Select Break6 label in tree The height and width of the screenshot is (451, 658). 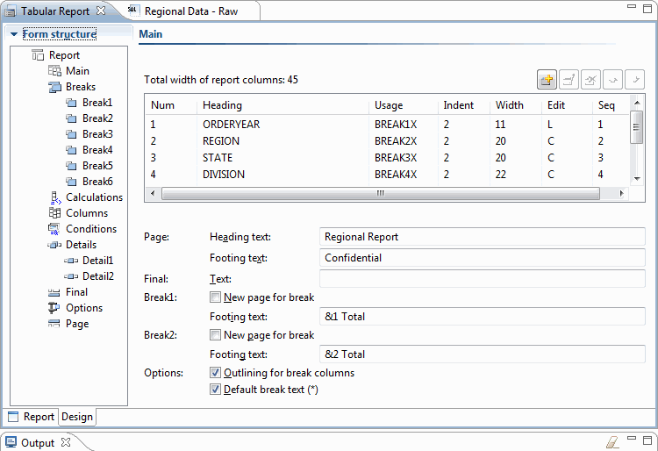97,182
